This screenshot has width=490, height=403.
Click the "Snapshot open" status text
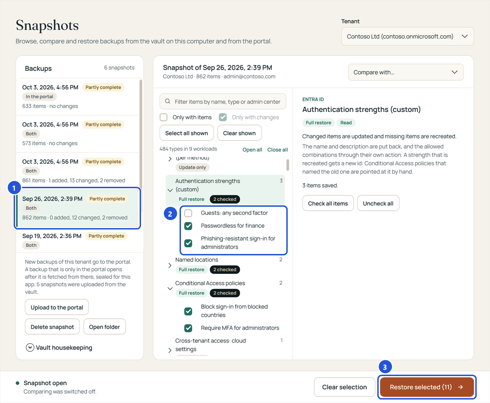click(45, 383)
